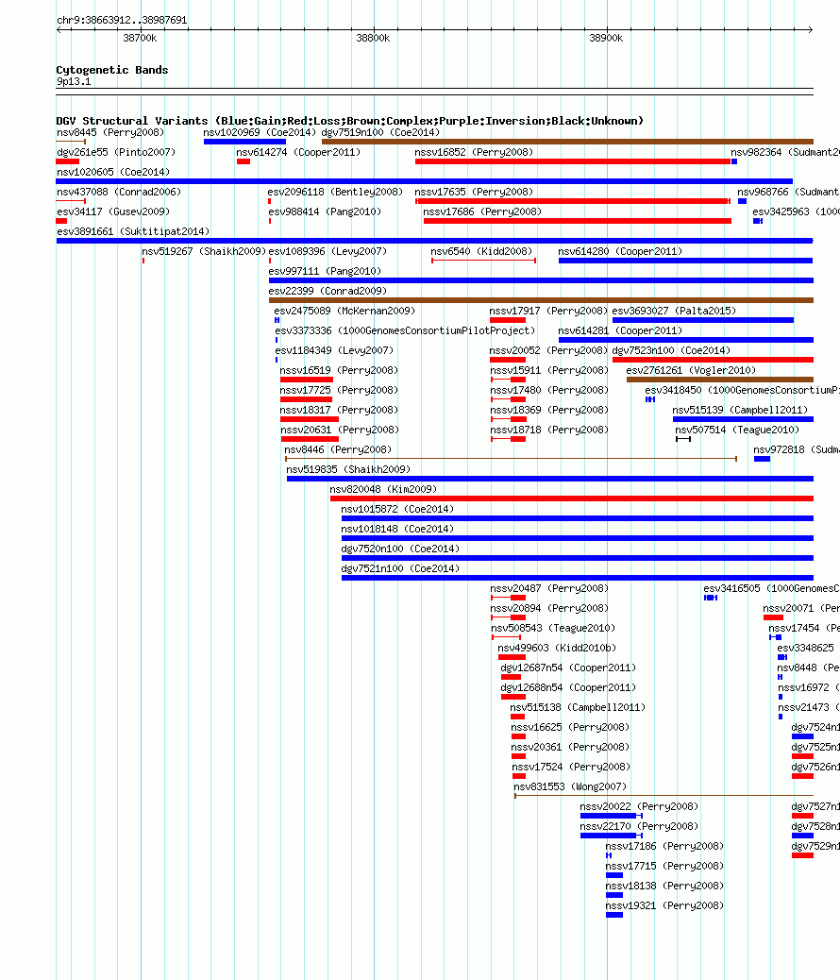Click nssv18317 (Perry2008) red bar
The width and height of the screenshot is (840, 980).
click(310, 419)
